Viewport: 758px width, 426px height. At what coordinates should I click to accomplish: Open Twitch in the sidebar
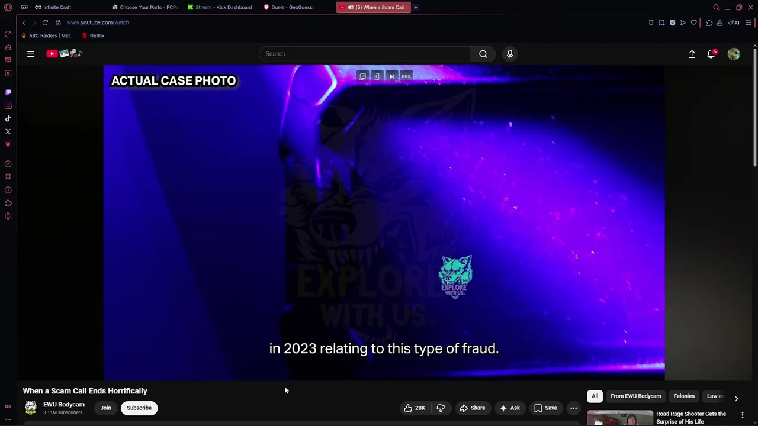(8, 92)
